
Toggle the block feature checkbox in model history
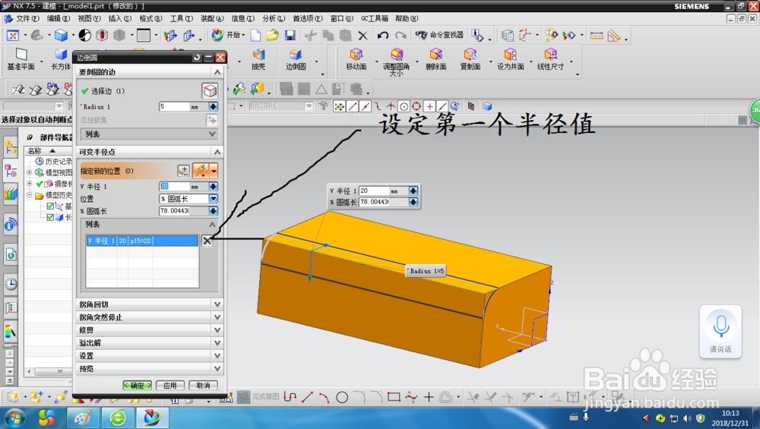(50, 217)
